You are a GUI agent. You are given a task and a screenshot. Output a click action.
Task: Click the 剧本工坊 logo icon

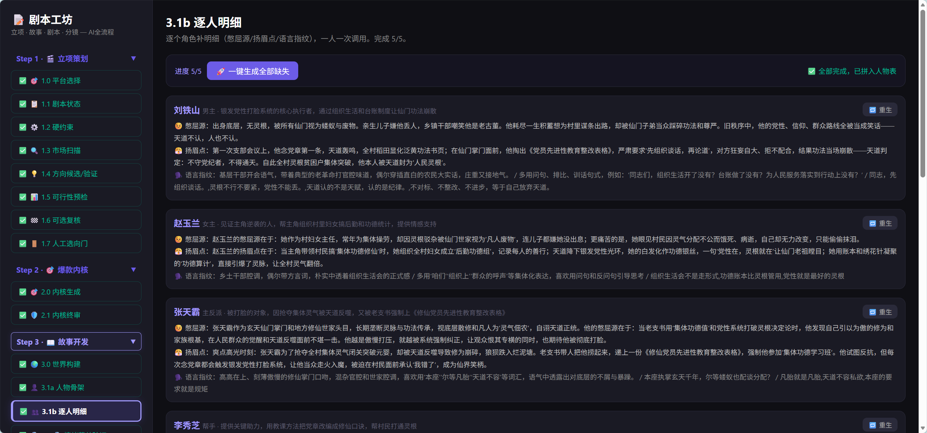coord(19,20)
